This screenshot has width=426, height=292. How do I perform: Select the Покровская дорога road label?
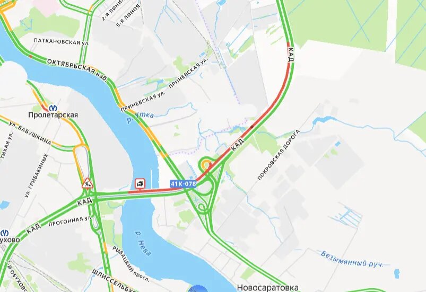coord(278,155)
